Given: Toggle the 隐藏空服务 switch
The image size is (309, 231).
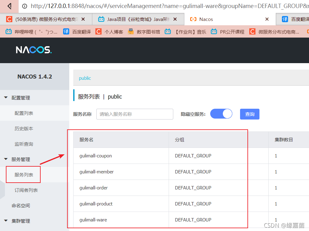Looking at the screenshot, I should [x=221, y=114].
